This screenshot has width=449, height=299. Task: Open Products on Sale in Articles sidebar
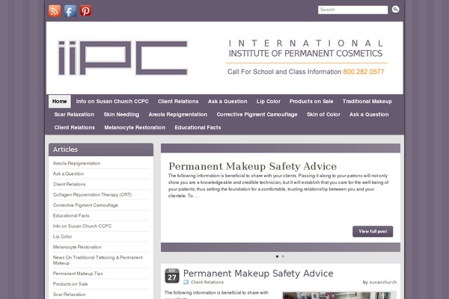tap(70, 284)
